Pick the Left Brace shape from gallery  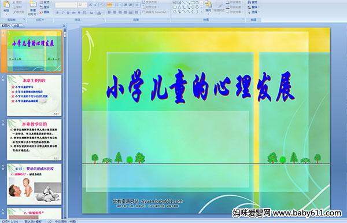[193, 12]
